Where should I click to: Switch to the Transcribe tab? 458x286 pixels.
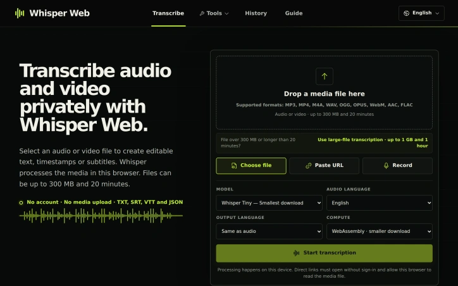168,13
